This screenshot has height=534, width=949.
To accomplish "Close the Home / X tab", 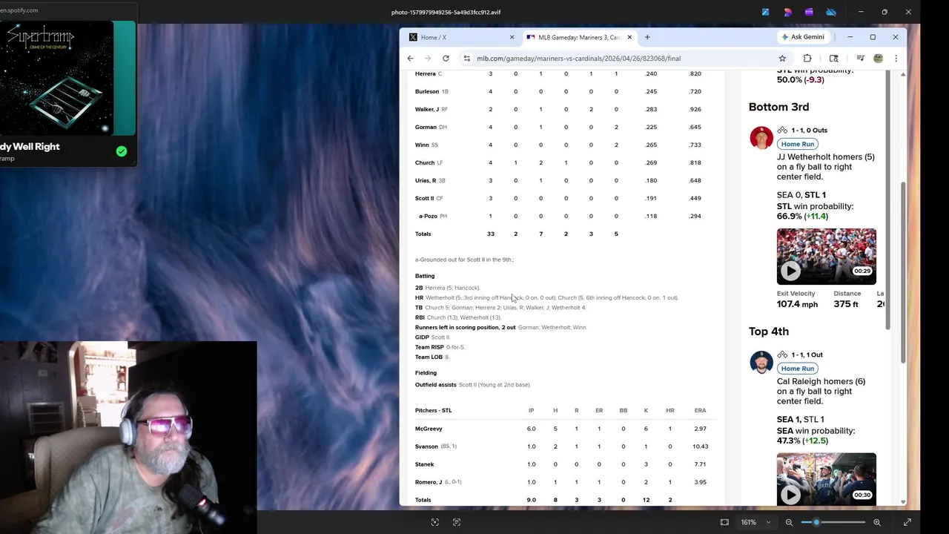I will pyautogui.click(x=512, y=37).
